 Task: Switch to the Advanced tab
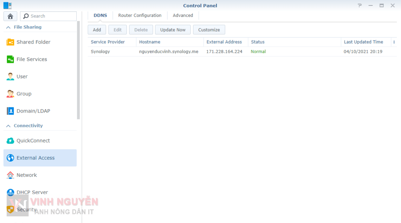[x=183, y=16]
